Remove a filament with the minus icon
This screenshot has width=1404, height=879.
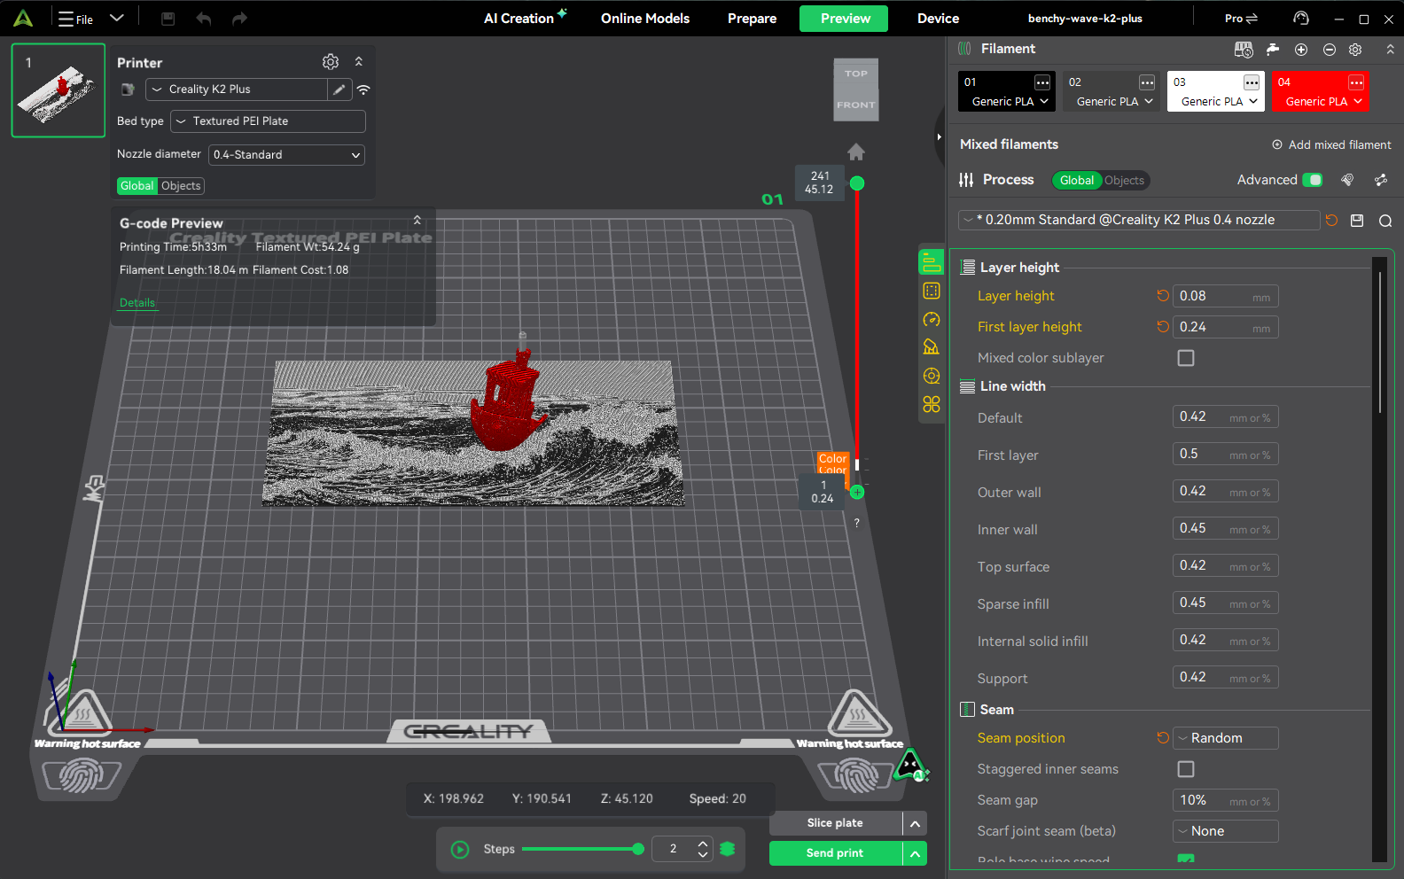[1329, 50]
